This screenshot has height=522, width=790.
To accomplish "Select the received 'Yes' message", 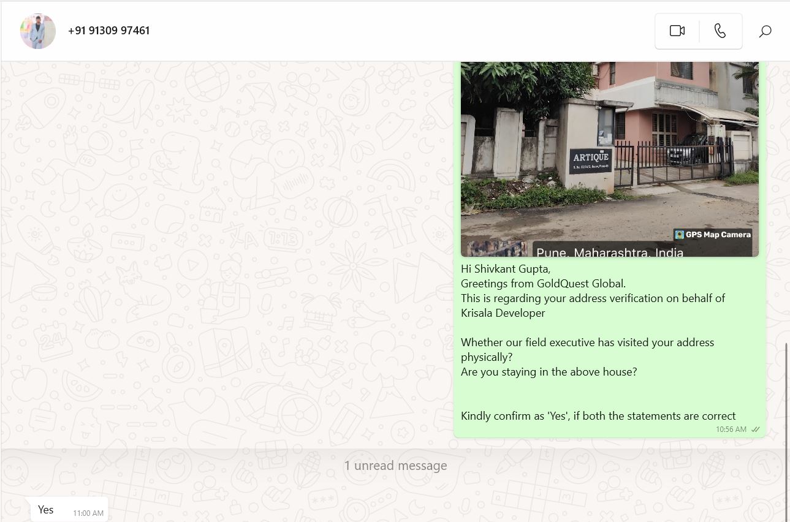I will (x=69, y=510).
